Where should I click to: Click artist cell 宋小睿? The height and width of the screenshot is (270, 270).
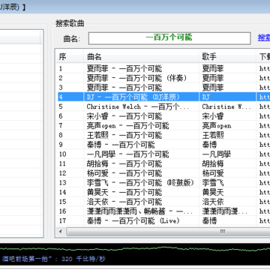213,116
